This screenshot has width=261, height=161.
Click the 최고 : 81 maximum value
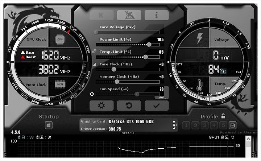click(44, 137)
